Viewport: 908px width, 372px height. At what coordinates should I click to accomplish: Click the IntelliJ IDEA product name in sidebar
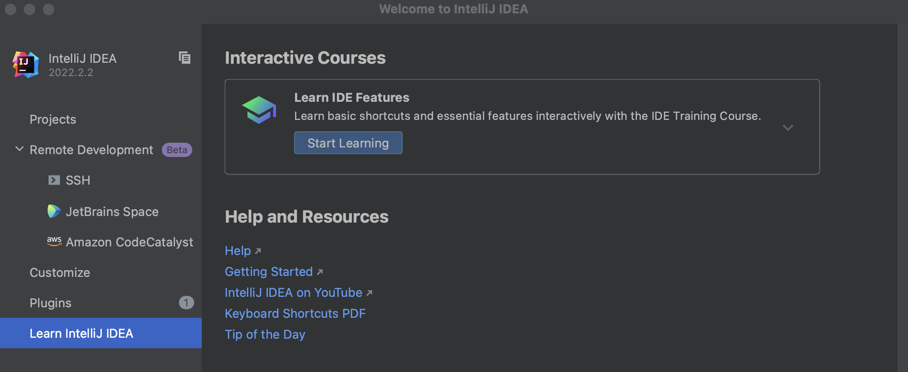point(82,59)
